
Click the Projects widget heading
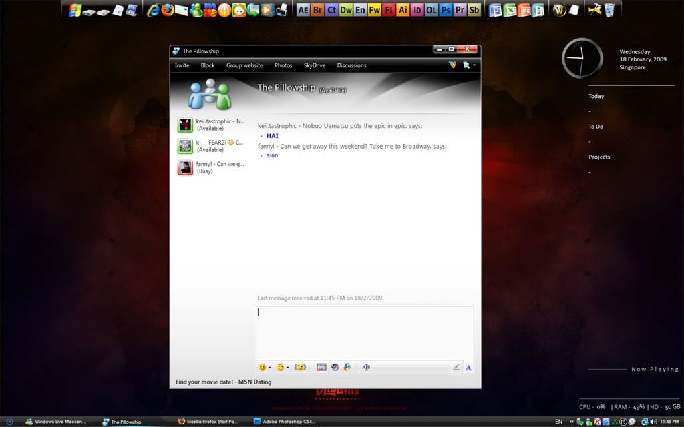click(x=599, y=157)
